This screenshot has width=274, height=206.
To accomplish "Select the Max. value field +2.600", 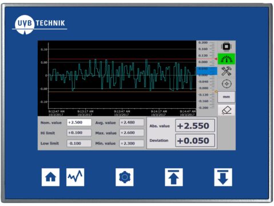I will coord(132,133).
